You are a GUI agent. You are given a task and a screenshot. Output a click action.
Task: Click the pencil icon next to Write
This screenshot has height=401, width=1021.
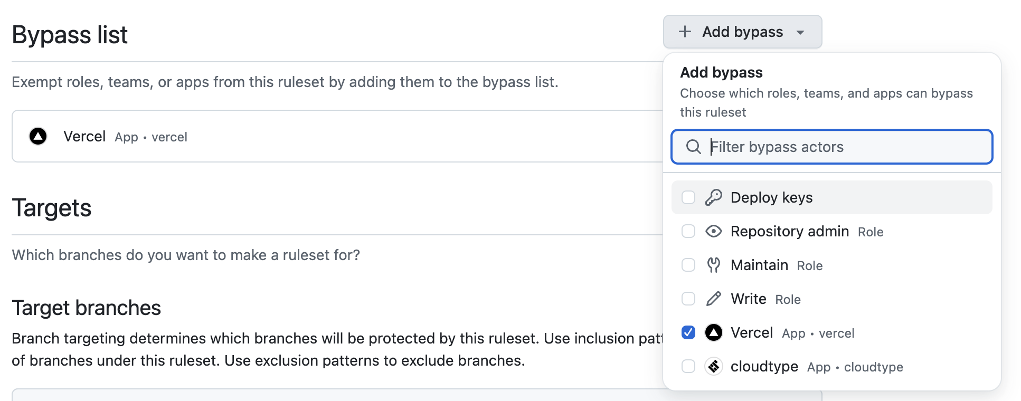click(x=713, y=299)
